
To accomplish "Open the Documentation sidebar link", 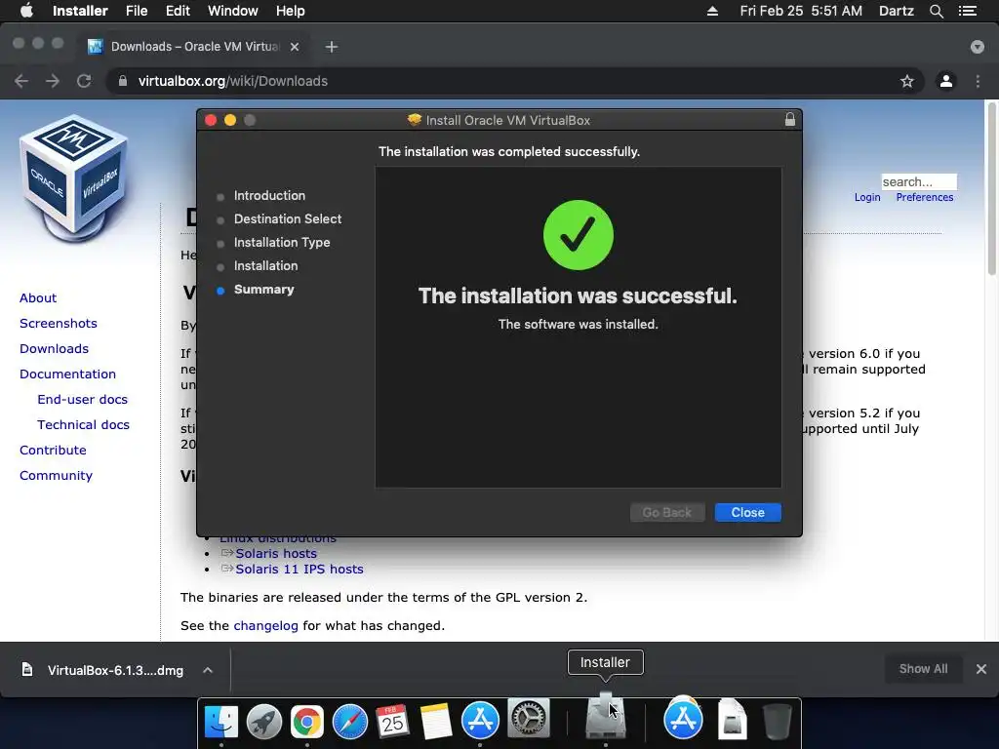I will (x=67, y=374).
